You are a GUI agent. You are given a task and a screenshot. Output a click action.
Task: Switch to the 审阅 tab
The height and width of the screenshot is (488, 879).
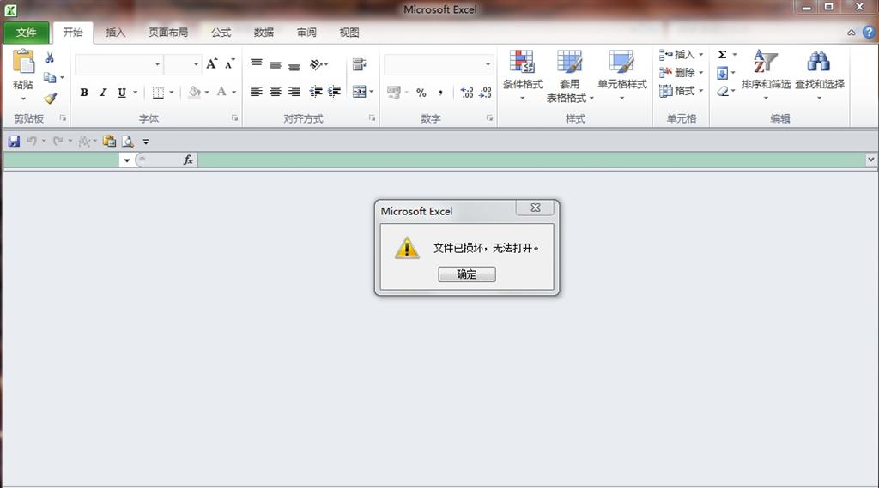tap(306, 33)
